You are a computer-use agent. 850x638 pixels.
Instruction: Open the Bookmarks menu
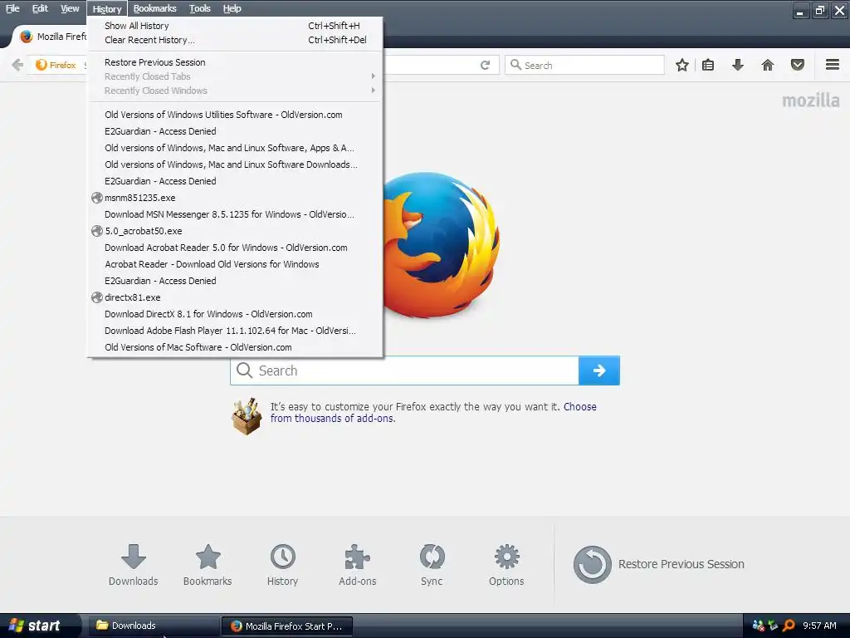tap(155, 8)
